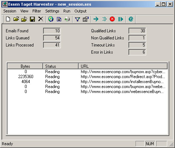This screenshot has width=175, height=148.
Task: Click the Ready status bar text
Action: click(7, 144)
